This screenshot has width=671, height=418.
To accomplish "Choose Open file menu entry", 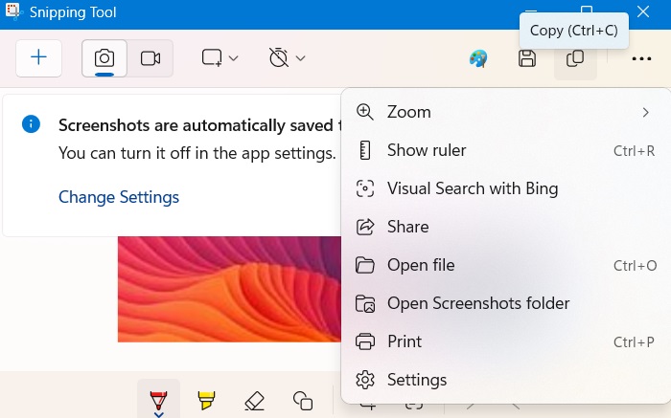I will (x=506, y=265).
